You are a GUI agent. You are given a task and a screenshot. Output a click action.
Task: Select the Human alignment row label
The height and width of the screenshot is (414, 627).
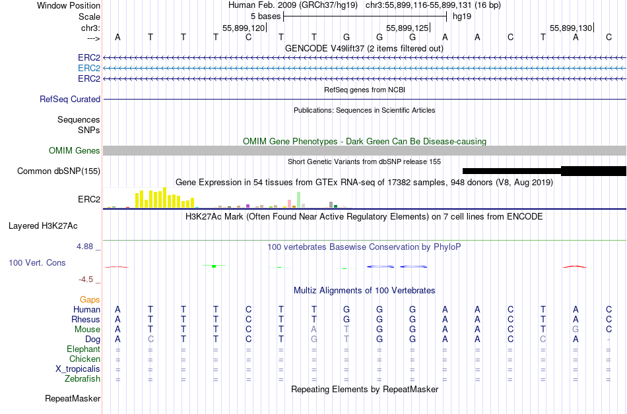coord(86,309)
